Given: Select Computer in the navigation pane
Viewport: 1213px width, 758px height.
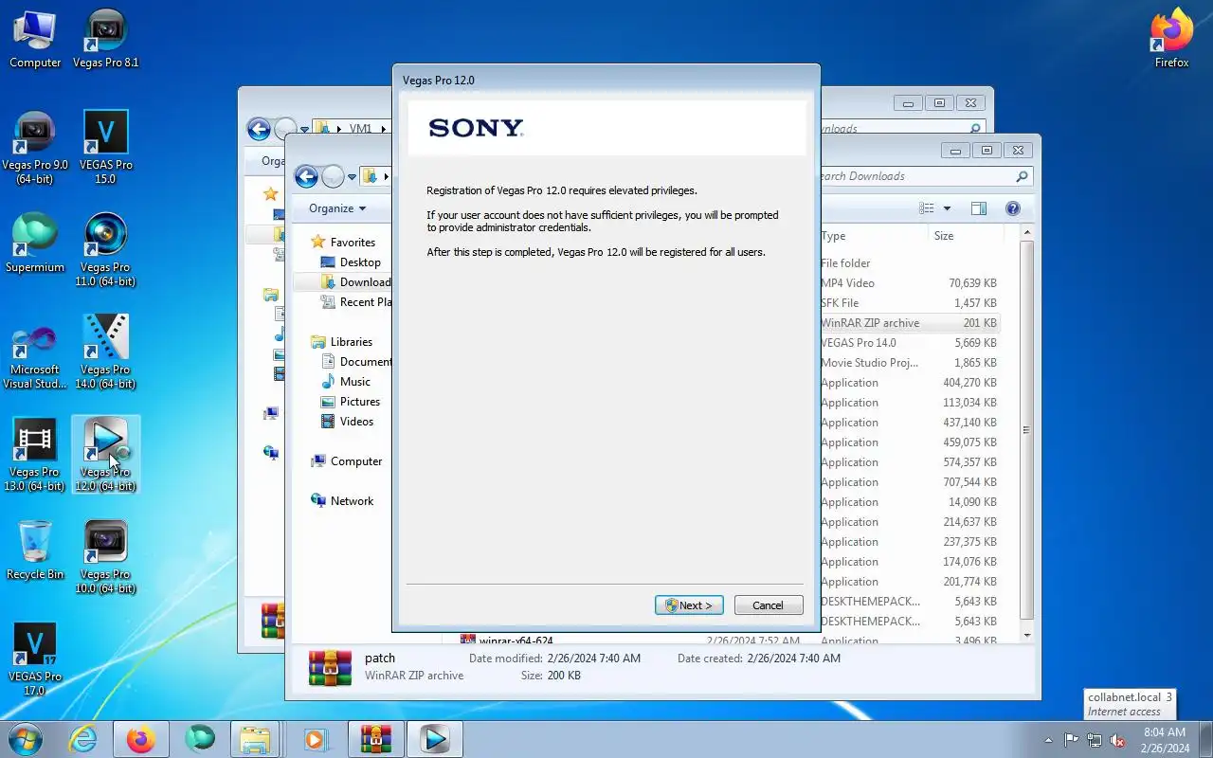Looking at the screenshot, I should (347, 461).
